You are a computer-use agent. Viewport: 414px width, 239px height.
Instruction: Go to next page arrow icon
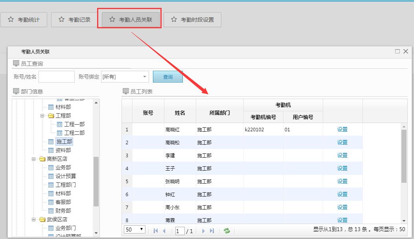pyautogui.click(x=203, y=231)
